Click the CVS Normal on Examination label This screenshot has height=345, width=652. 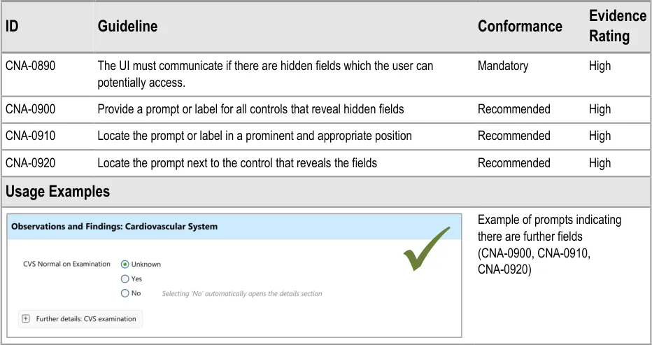[67, 265]
